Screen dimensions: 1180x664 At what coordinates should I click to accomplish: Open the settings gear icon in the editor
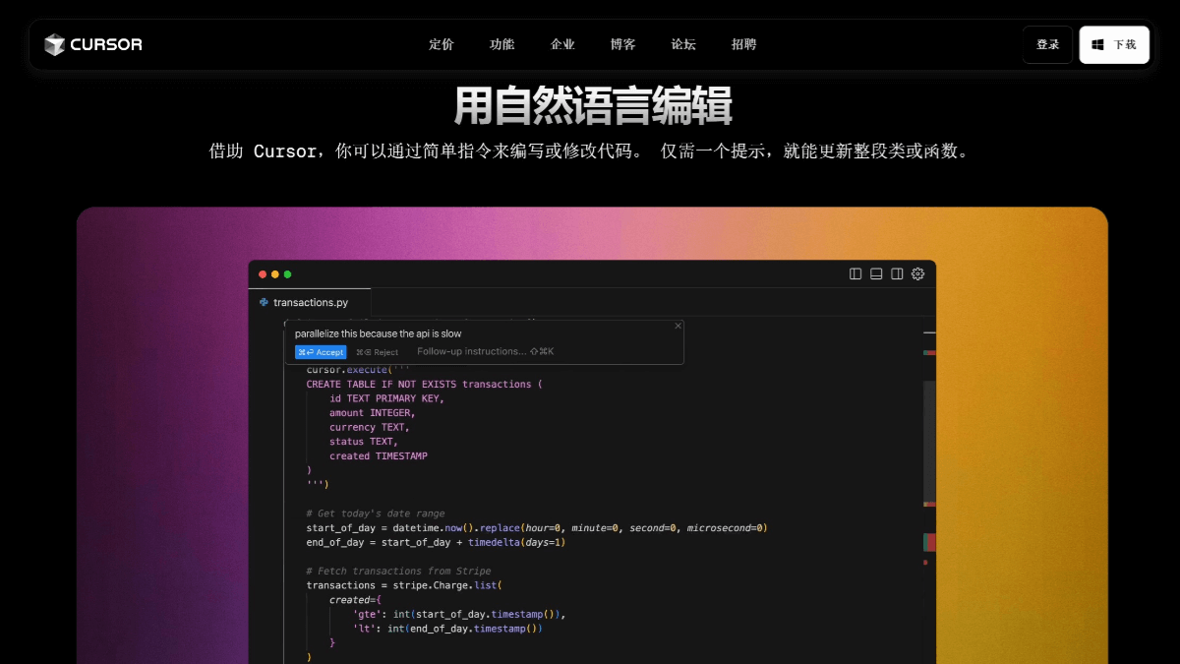pyautogui.click(x=917, y=273)
